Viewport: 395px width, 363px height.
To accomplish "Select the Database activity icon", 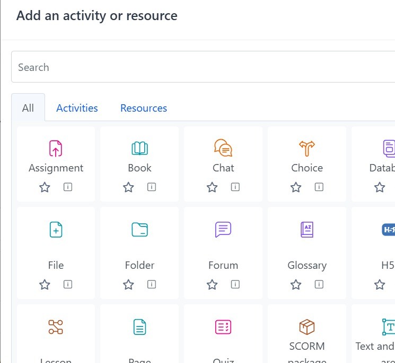I will click(x=389, y=148).
